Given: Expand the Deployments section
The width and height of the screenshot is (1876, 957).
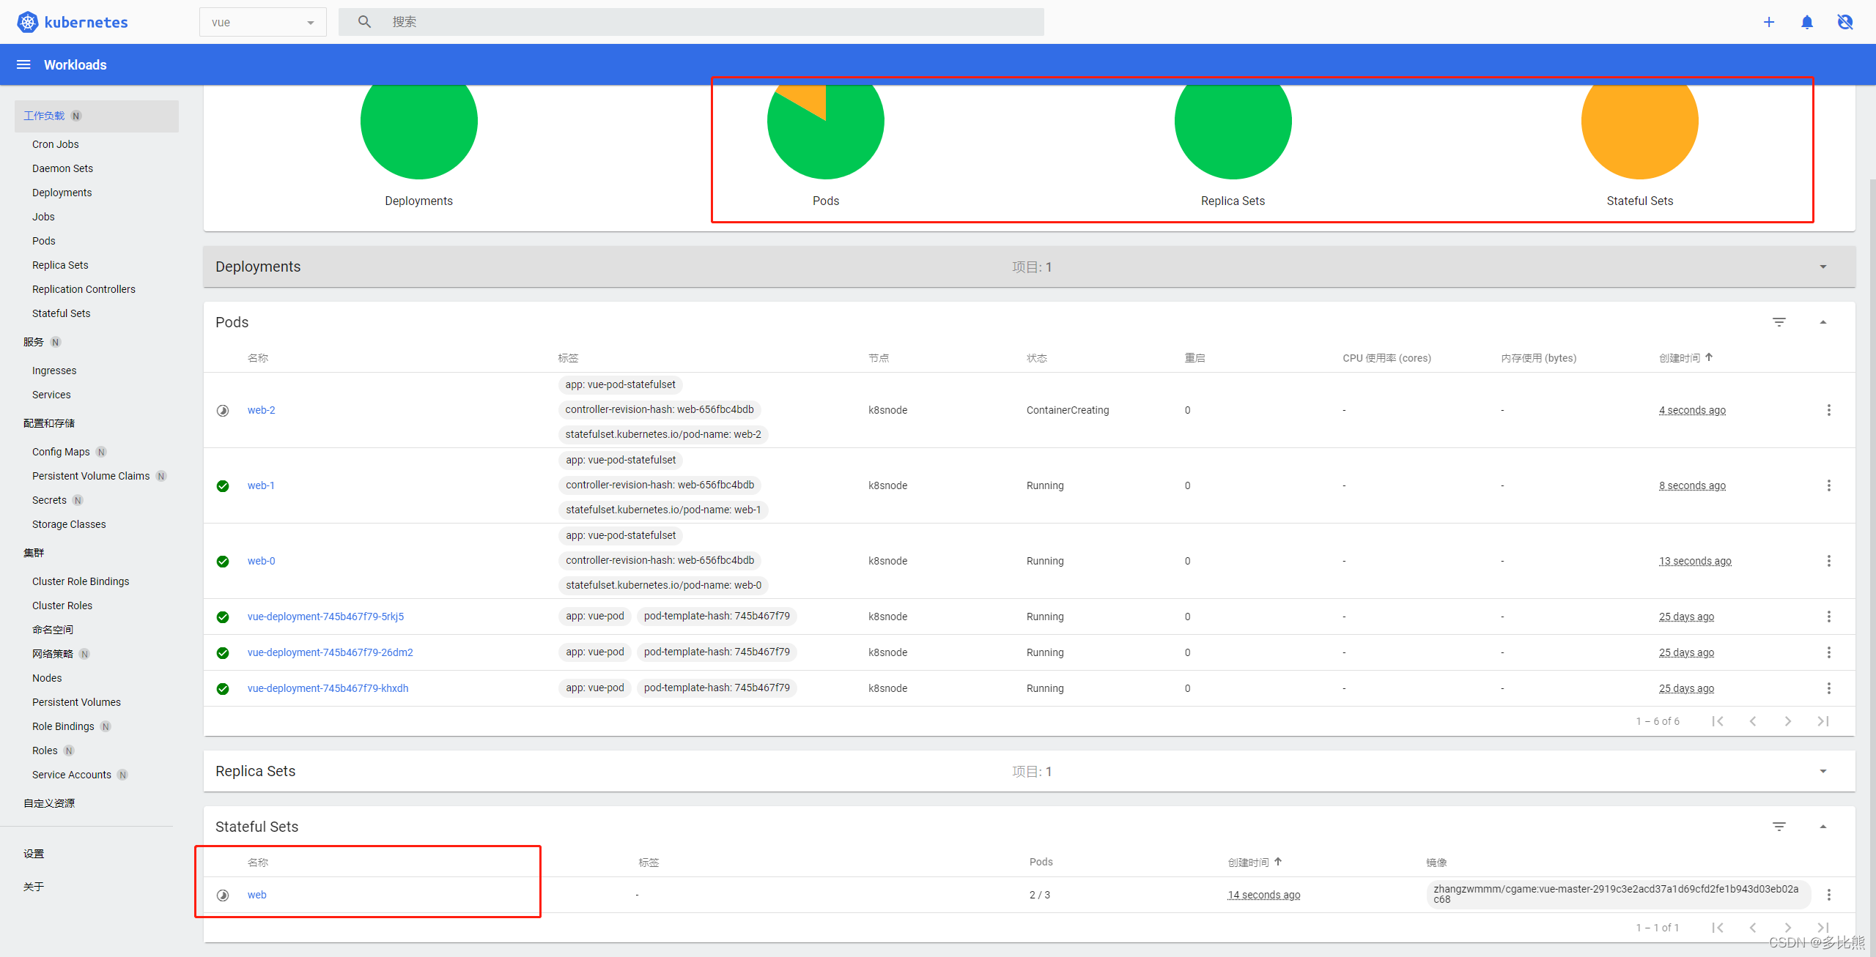Looking at the screenshot, I should coord(1823,267).
